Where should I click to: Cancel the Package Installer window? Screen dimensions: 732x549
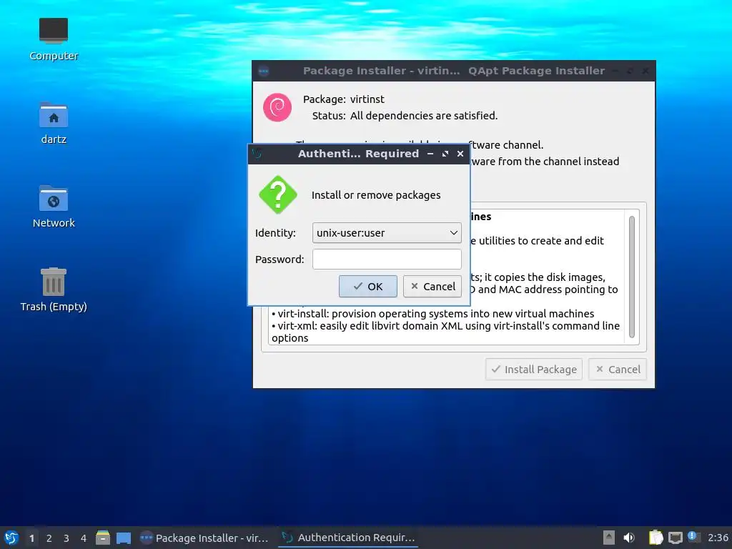[x=617, y=370]
